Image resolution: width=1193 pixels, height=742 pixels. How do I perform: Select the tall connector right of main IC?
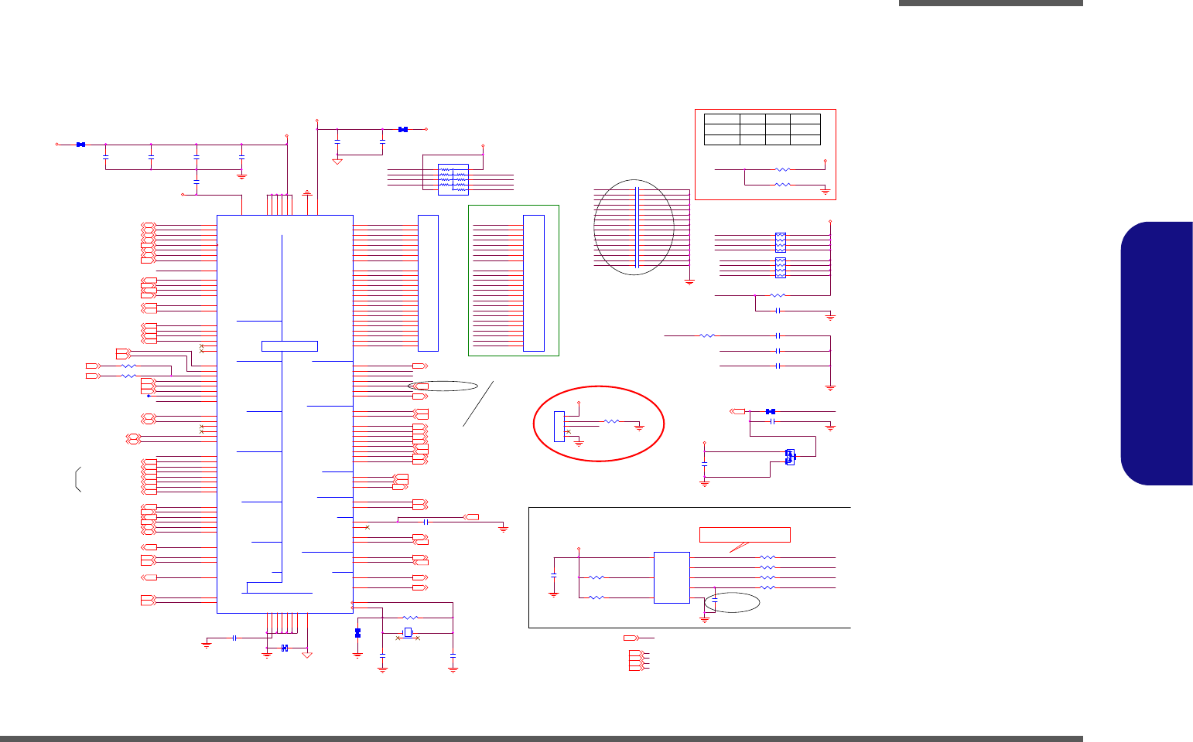click(x=428, y=283)
